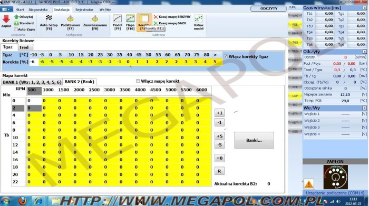Collapse the Czas wtrysku panel
The image size is (369, 206).
365,8
